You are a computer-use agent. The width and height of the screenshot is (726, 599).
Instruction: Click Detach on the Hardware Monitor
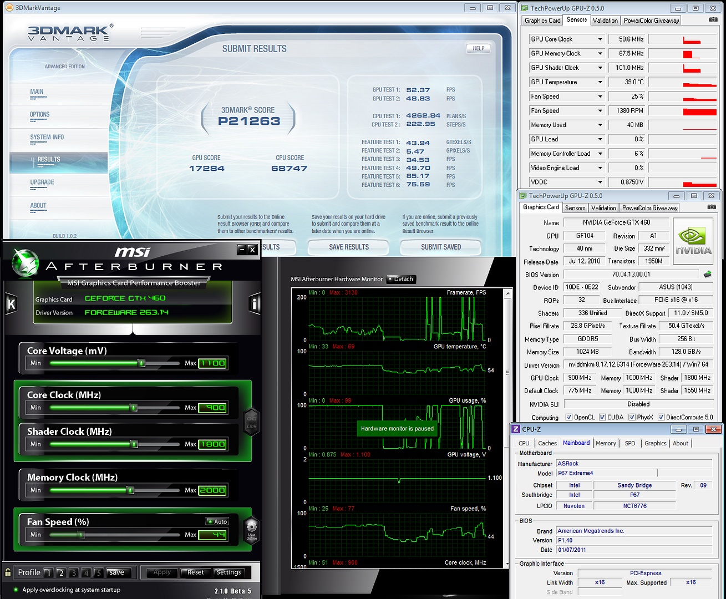click(401, 279)
